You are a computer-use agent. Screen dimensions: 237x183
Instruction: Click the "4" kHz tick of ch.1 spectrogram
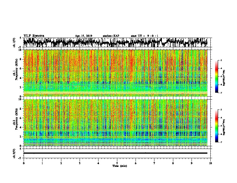click(21, 78)
